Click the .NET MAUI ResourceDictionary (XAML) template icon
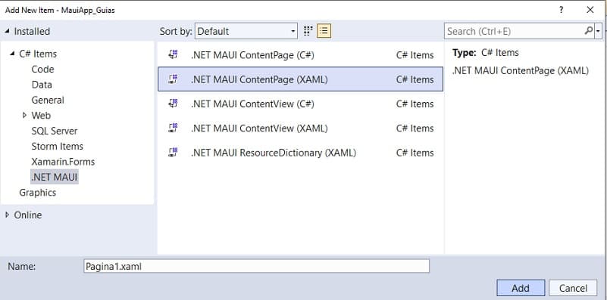Viewport: 607px width, 300px height. pyautogui.click(x=173, y=152)
